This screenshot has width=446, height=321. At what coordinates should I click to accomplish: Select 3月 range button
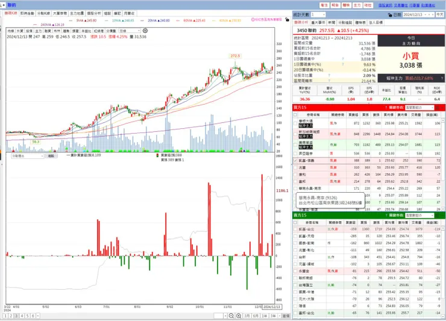click(247, 316)
